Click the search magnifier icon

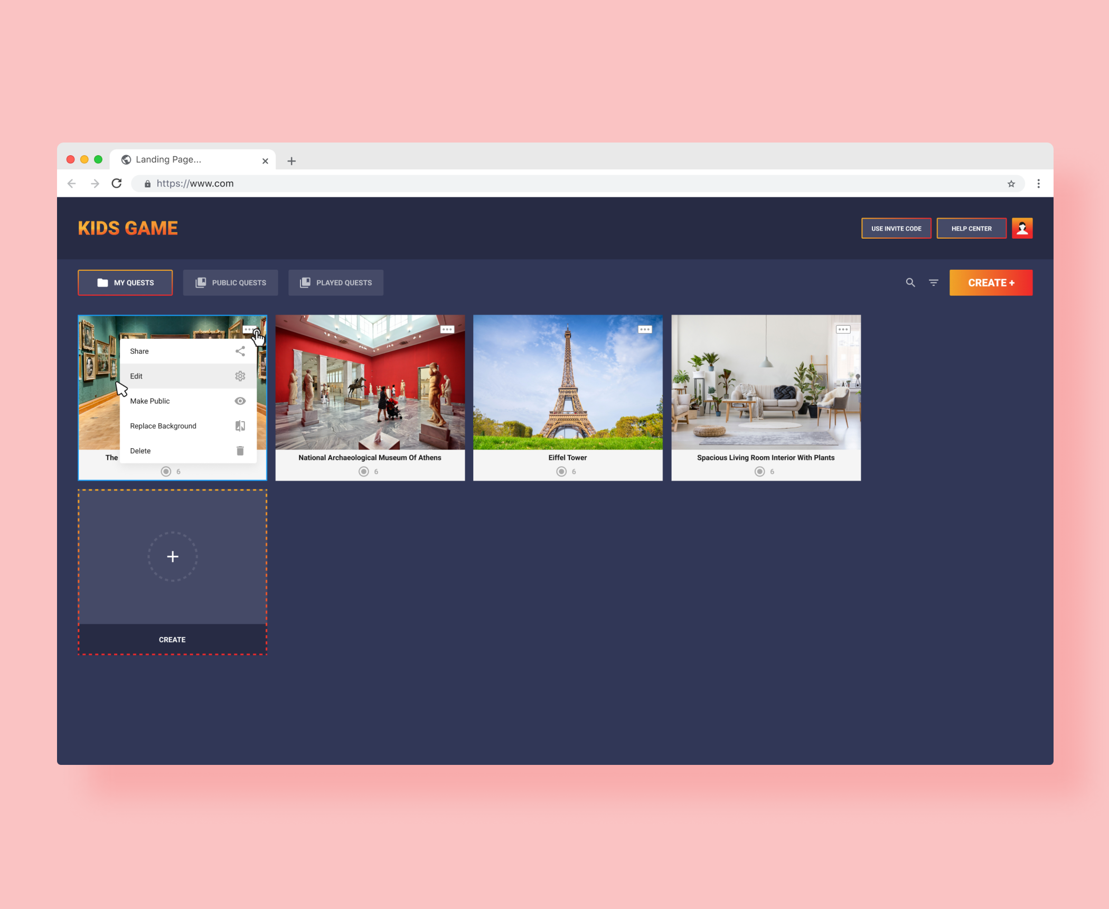(910, 282)
